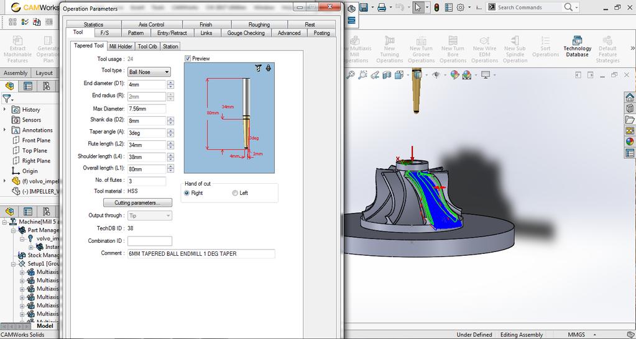Click the Comment text field
This screenshot has width=636, height=339.
[x=201, y=253]
